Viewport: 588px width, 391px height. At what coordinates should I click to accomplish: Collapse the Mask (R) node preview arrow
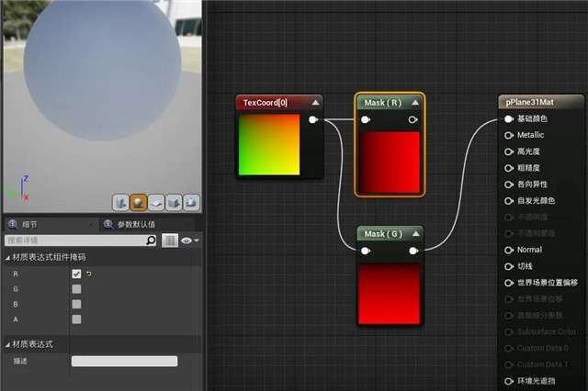click(x=414, y=103)
